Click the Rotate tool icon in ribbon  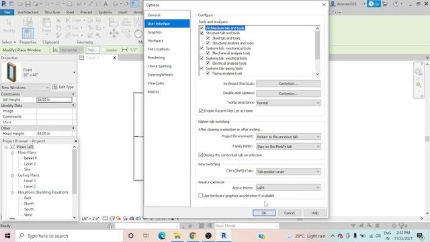138,34
